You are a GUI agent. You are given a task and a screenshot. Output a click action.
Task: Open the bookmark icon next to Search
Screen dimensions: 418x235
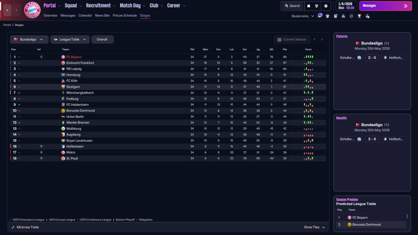309,6
